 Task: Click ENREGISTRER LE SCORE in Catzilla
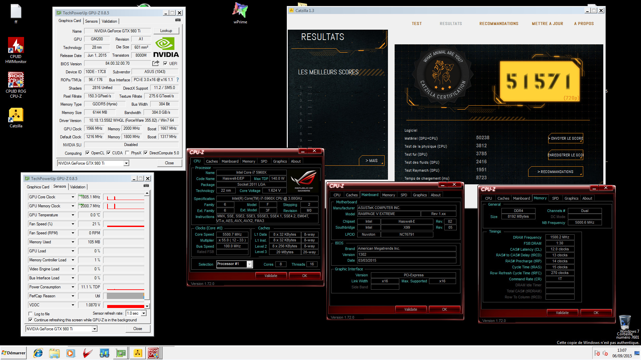tap(566, 155)
